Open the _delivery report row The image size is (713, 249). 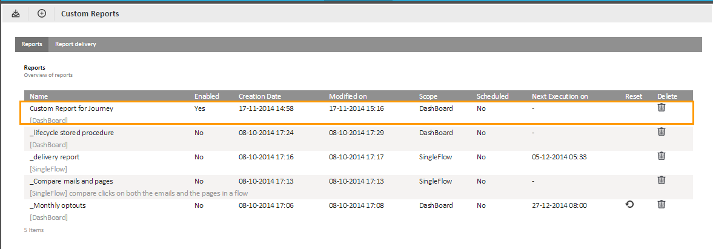(55, 157)
